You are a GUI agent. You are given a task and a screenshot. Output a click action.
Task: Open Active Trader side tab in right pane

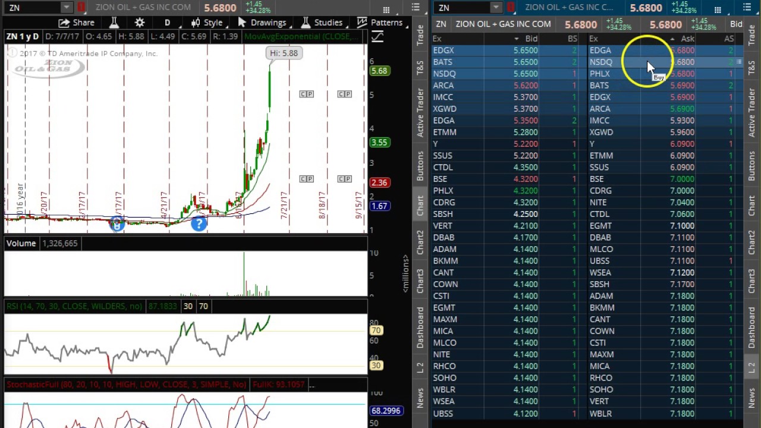752,112
